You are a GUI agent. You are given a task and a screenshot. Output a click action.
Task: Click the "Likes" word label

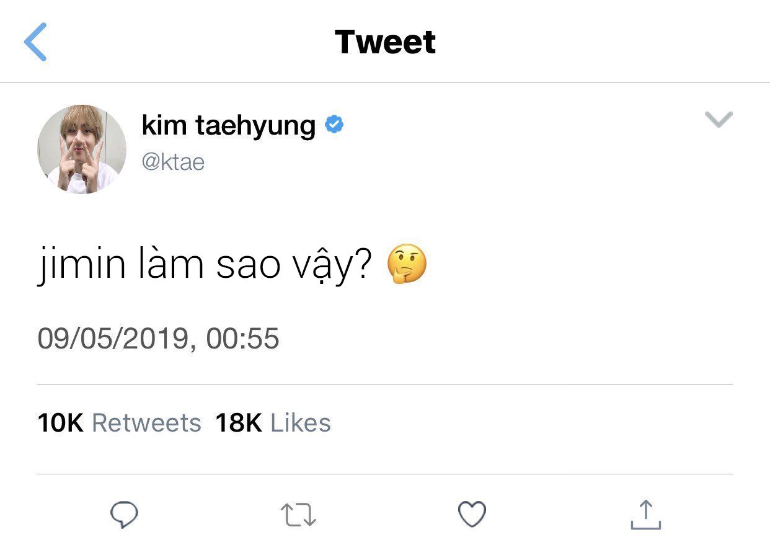pos(301,423)
